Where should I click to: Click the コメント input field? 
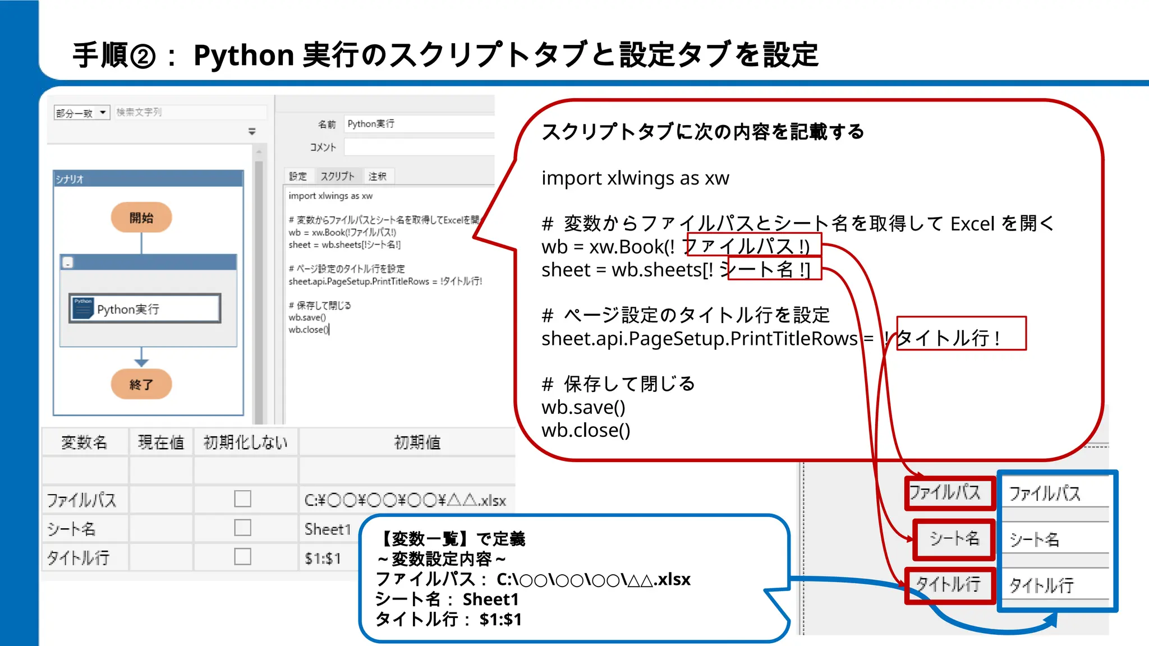tap(419, 147)
